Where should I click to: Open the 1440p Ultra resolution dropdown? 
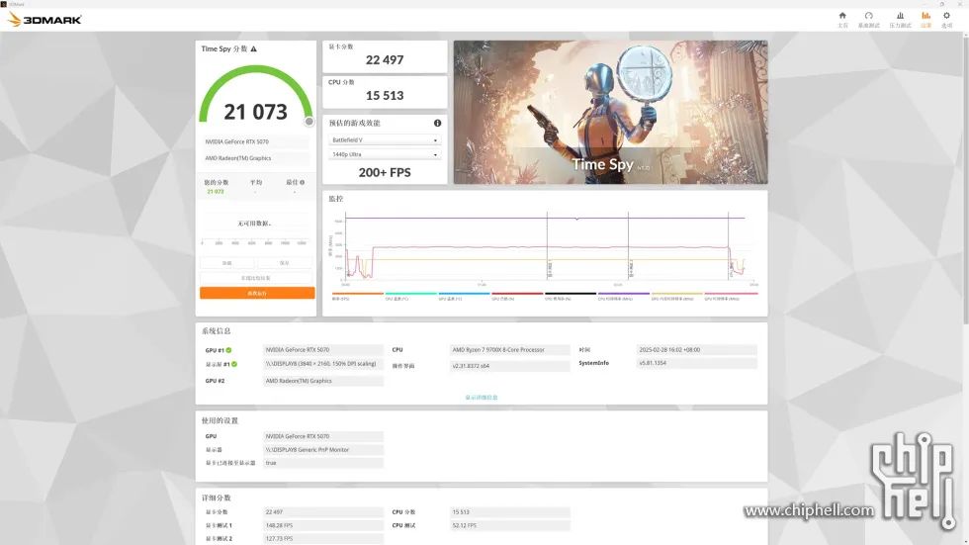click(x=385, y=154)
